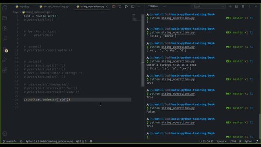
Task: Split the editor to the right
Action: pos(133,7)
